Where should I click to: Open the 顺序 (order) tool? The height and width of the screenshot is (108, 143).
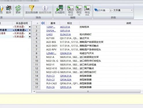click(9, 10)
